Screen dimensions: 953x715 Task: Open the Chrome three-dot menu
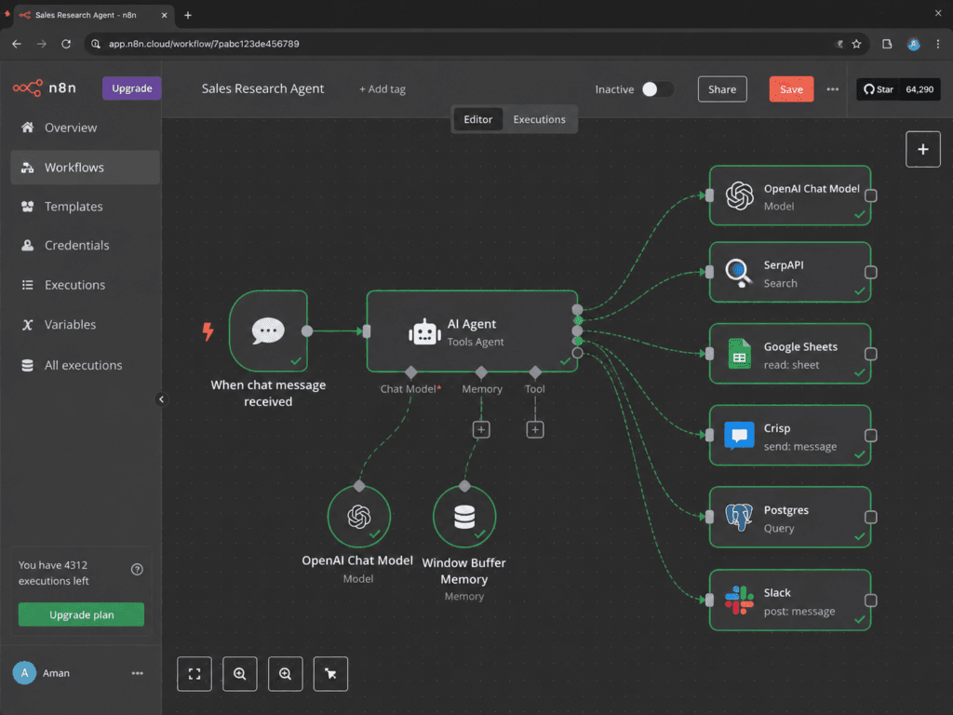click(x=938, y=44)
